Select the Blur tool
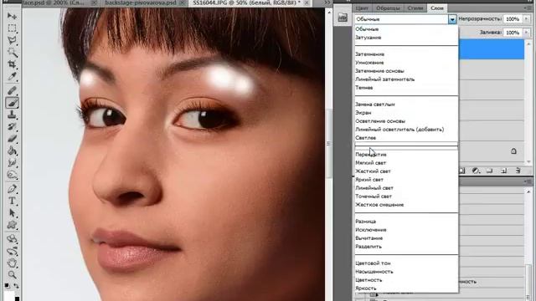Screen dimensions: 536x301 point(12,163)
